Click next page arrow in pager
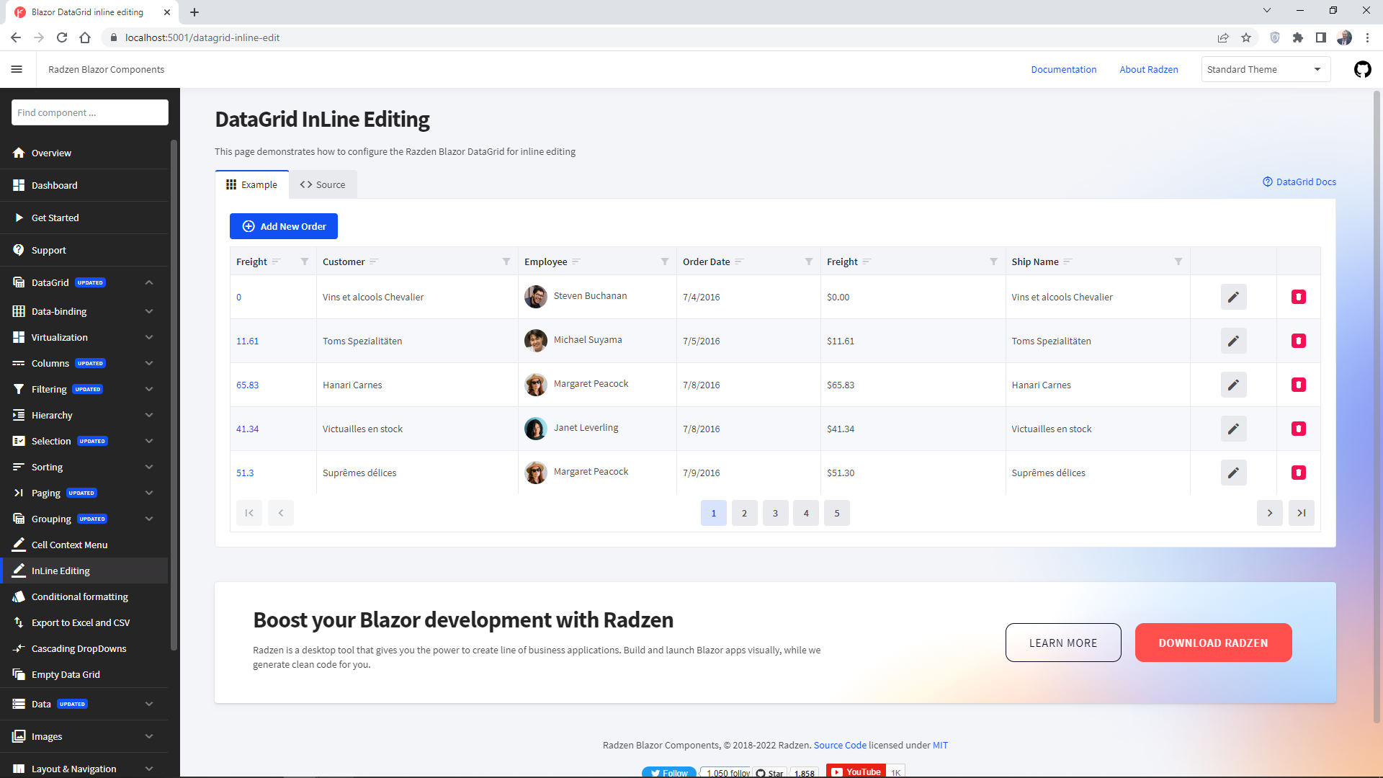1383x778 pixels. [x=1269, y=513]
